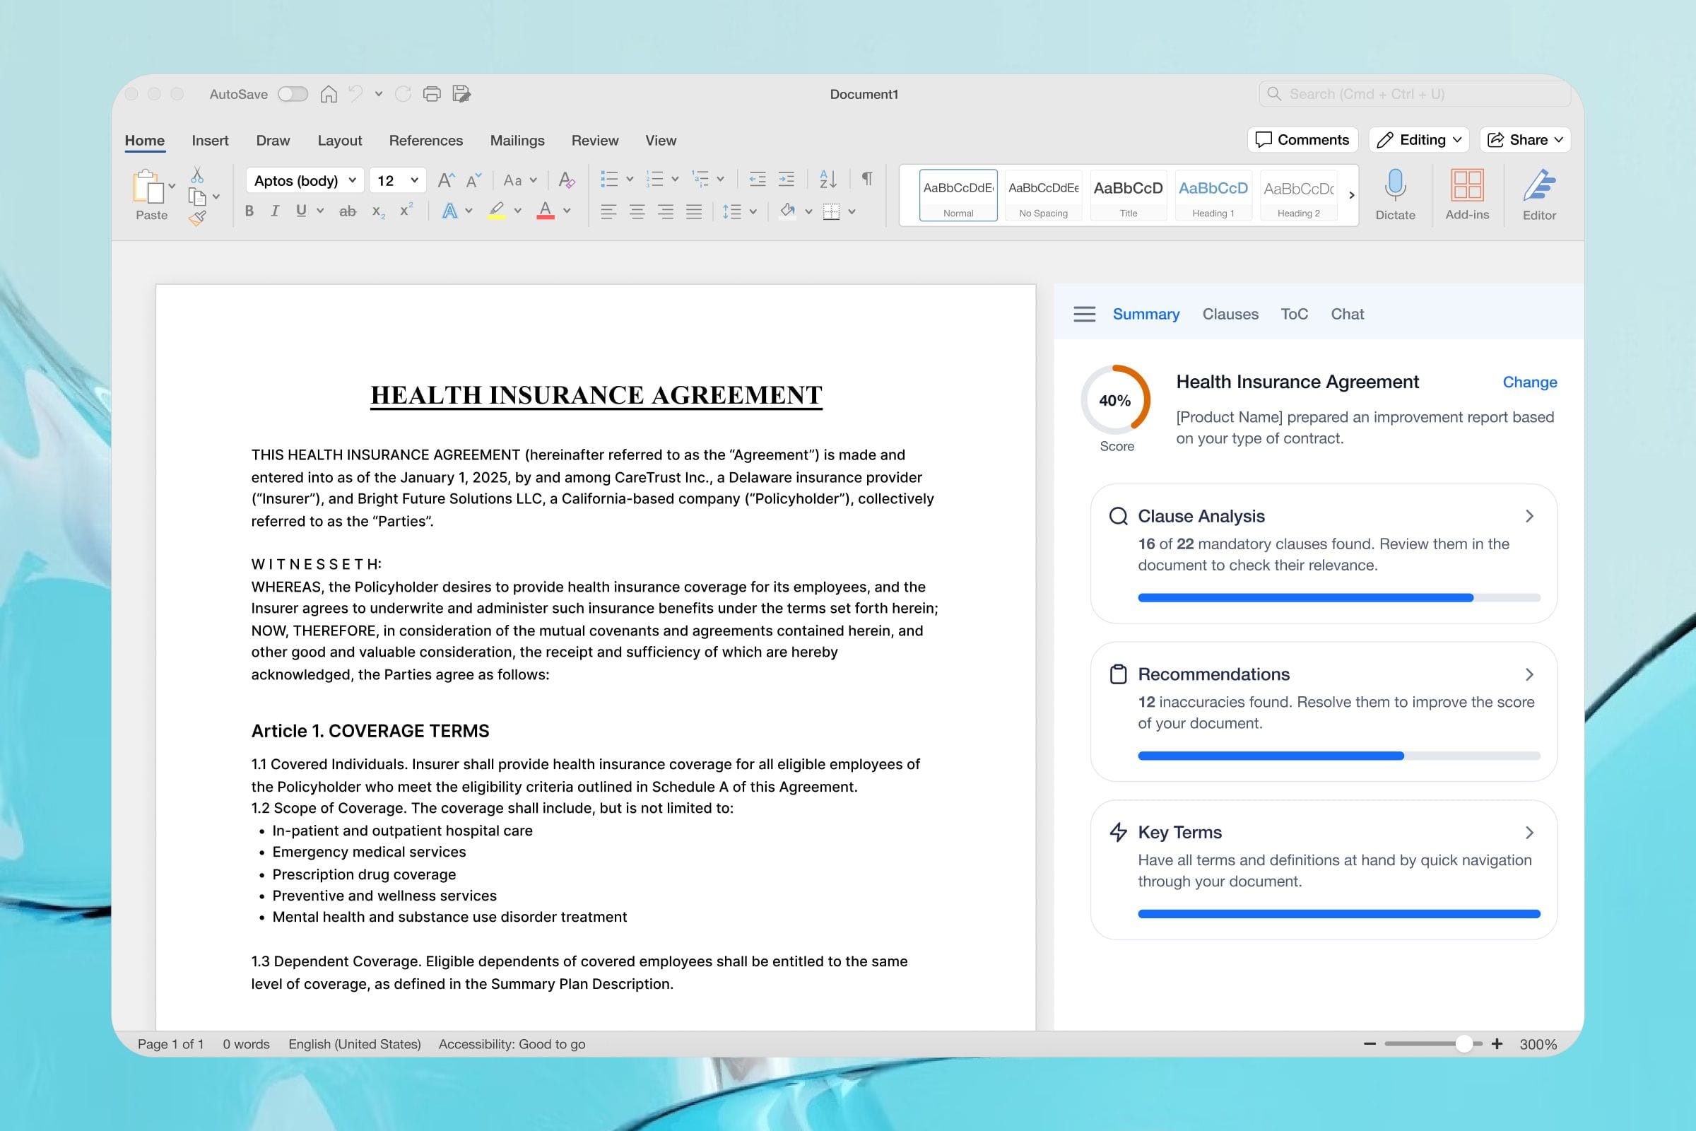The width and height of the screenshot is (1696, 1131).
Task: Toggle italic formatting
Action: coord(275,211)
